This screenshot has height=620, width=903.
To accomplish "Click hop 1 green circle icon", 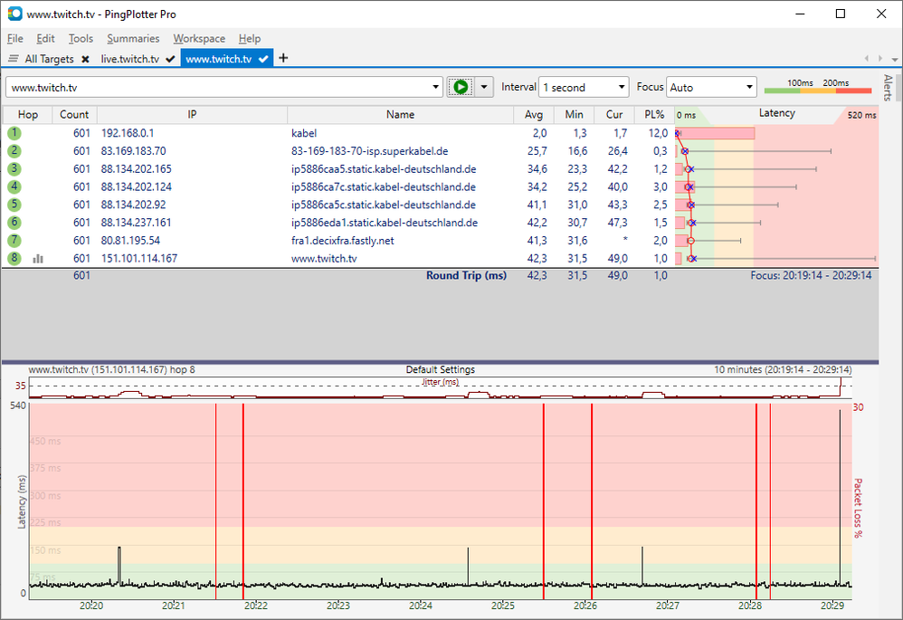I will click(14, 133).
